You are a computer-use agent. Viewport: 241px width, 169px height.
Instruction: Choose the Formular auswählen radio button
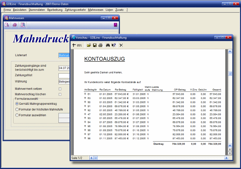pyautogui.click(x=17, y=115)
